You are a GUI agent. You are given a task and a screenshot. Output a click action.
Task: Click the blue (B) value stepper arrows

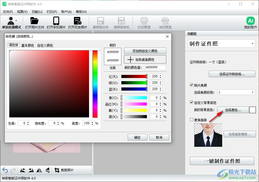(160, 89)
